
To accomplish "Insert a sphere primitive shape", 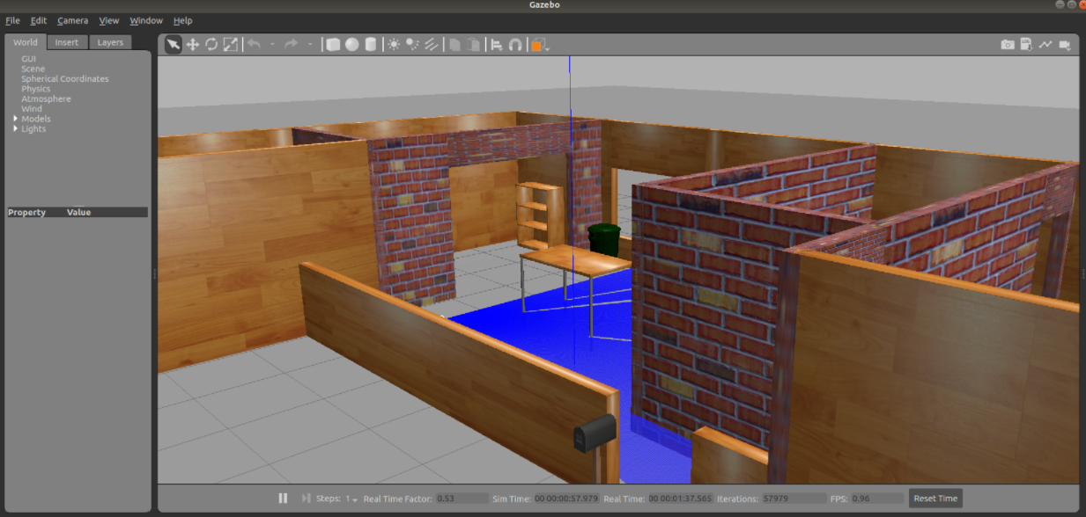I will (x=351, y=45).
